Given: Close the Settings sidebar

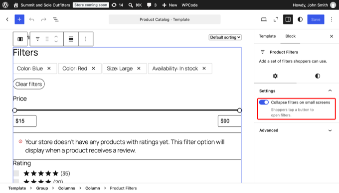Looking at the screenshot, I should pos(332,36).
